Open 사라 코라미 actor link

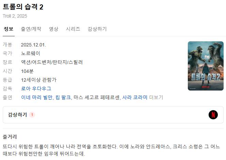pyautogui.click(x=135, y=98)
